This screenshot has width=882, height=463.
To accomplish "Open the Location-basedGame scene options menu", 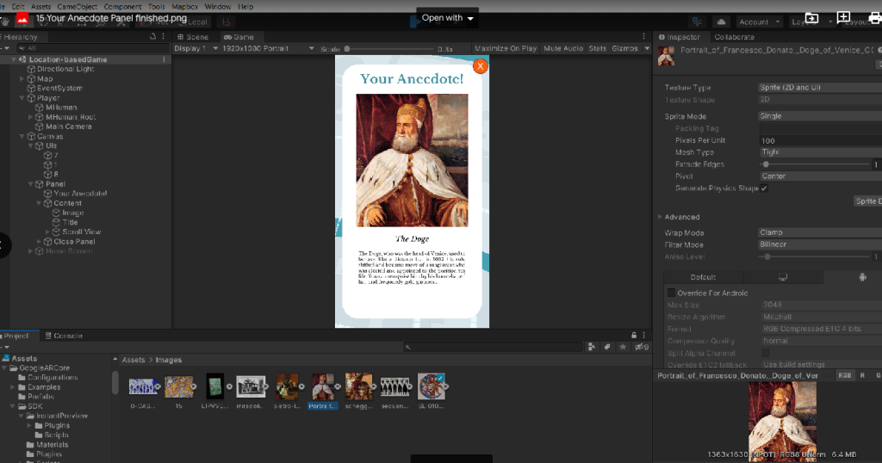I will [165, 59].
